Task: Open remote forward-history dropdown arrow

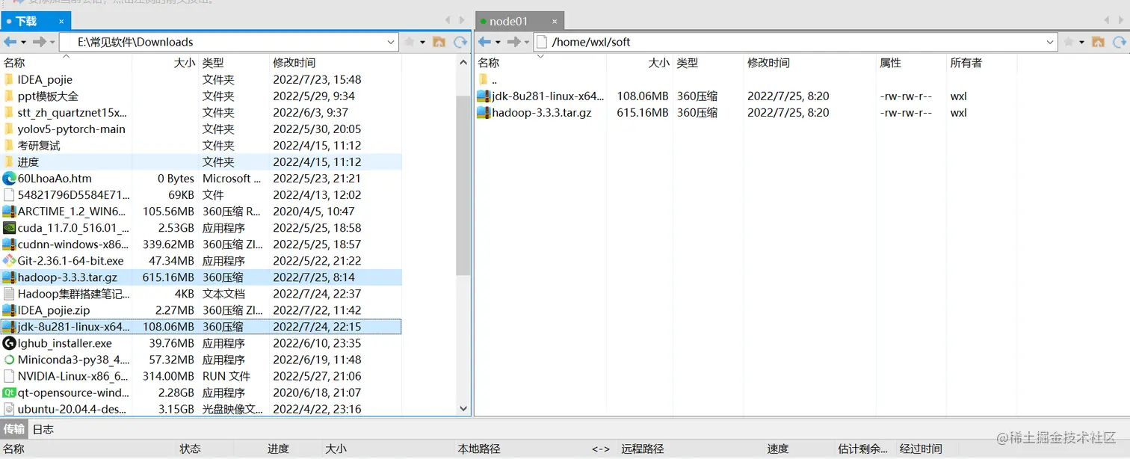Action: tap(527, 43)
